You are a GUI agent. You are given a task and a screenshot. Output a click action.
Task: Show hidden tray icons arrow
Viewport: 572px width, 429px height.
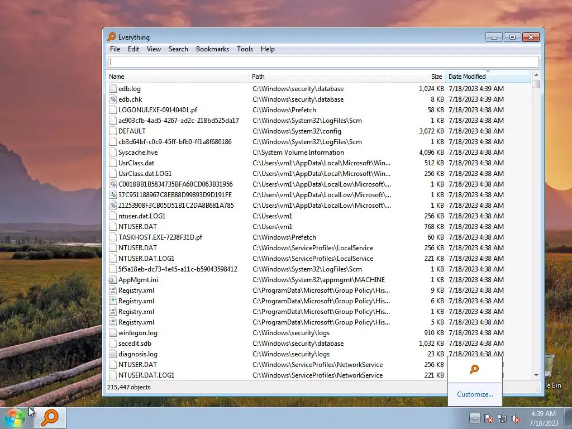coord(475,418)
